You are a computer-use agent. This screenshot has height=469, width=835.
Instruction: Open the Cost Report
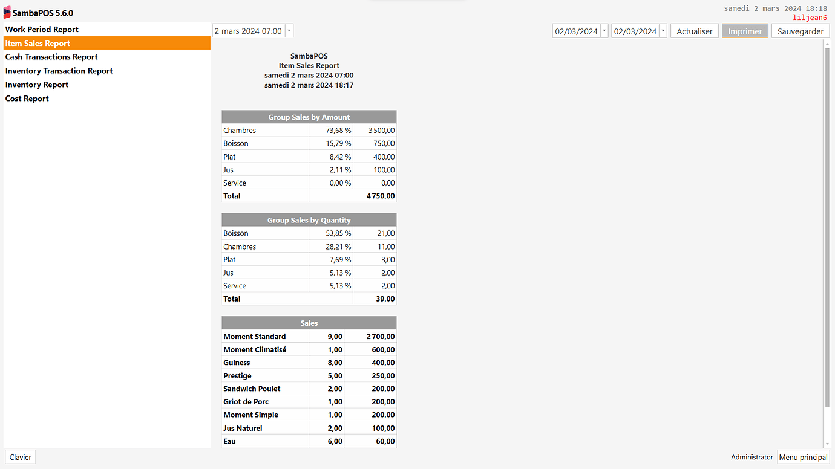coord(27,98)
